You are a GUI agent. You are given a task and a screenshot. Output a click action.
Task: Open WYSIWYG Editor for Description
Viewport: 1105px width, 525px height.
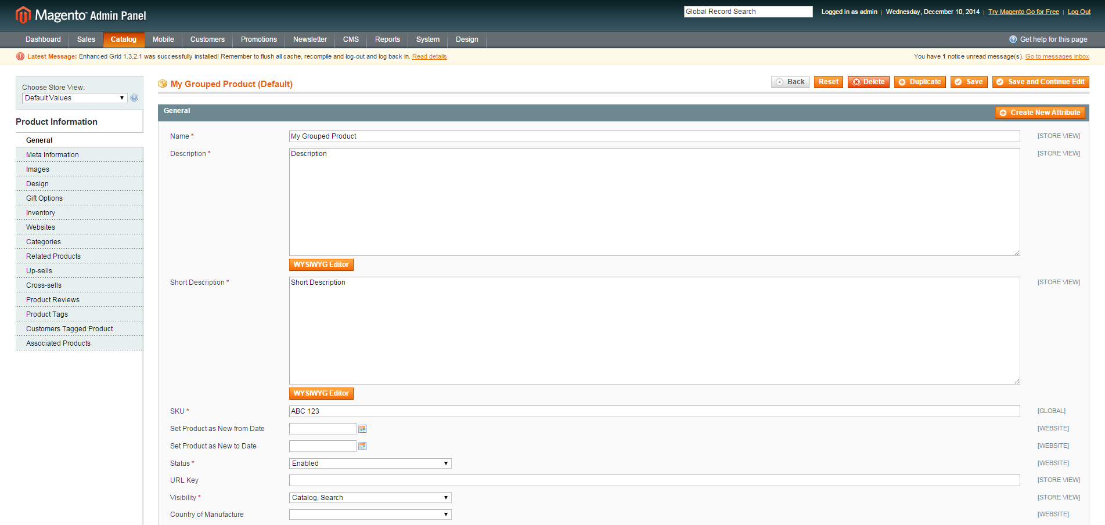pyautogui.click(x=321, y=265)
